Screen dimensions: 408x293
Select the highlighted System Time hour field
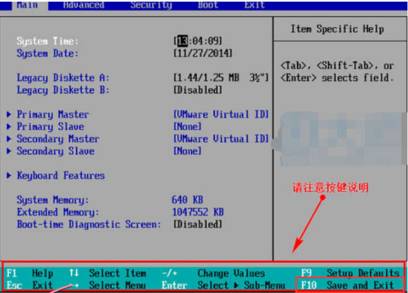point(183,41)
